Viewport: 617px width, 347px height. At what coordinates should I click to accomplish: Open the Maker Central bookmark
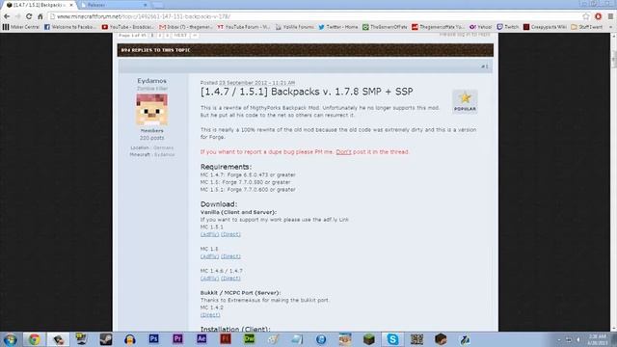21,27
